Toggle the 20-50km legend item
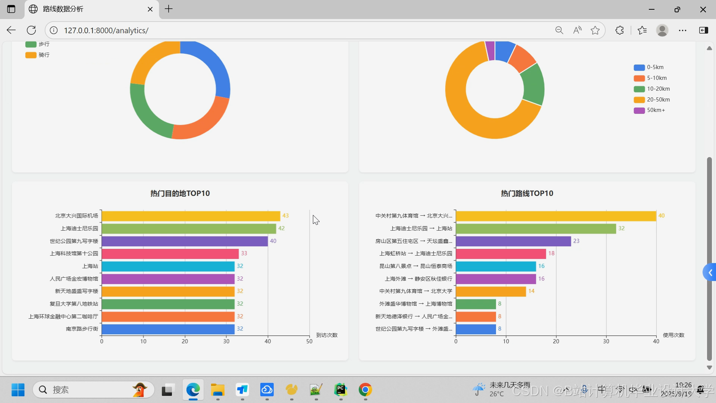The width and height of the screenshot is (716, 403). tap(658, 100)
